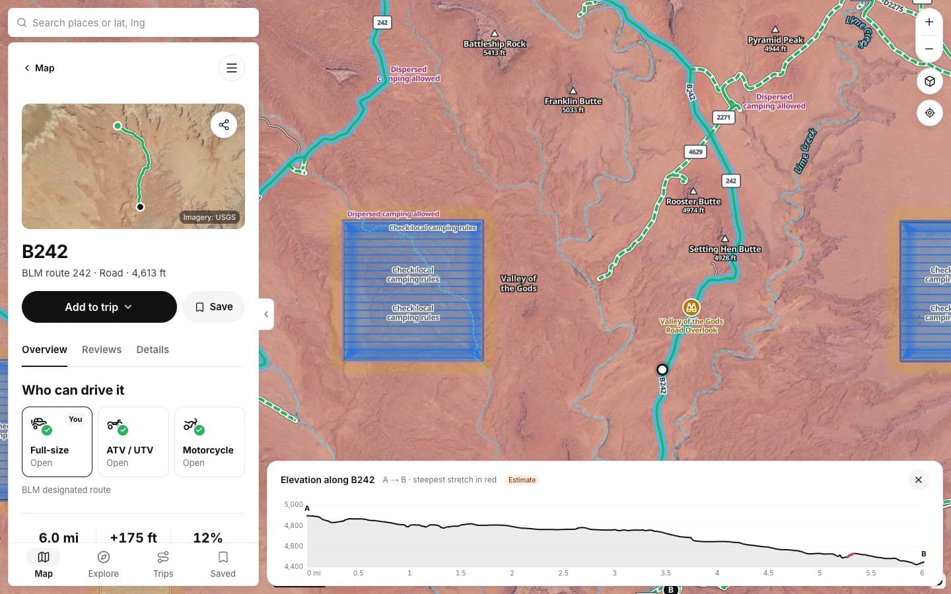
Task: Close the elevation profile panel
Action: [x=919, y=480]
